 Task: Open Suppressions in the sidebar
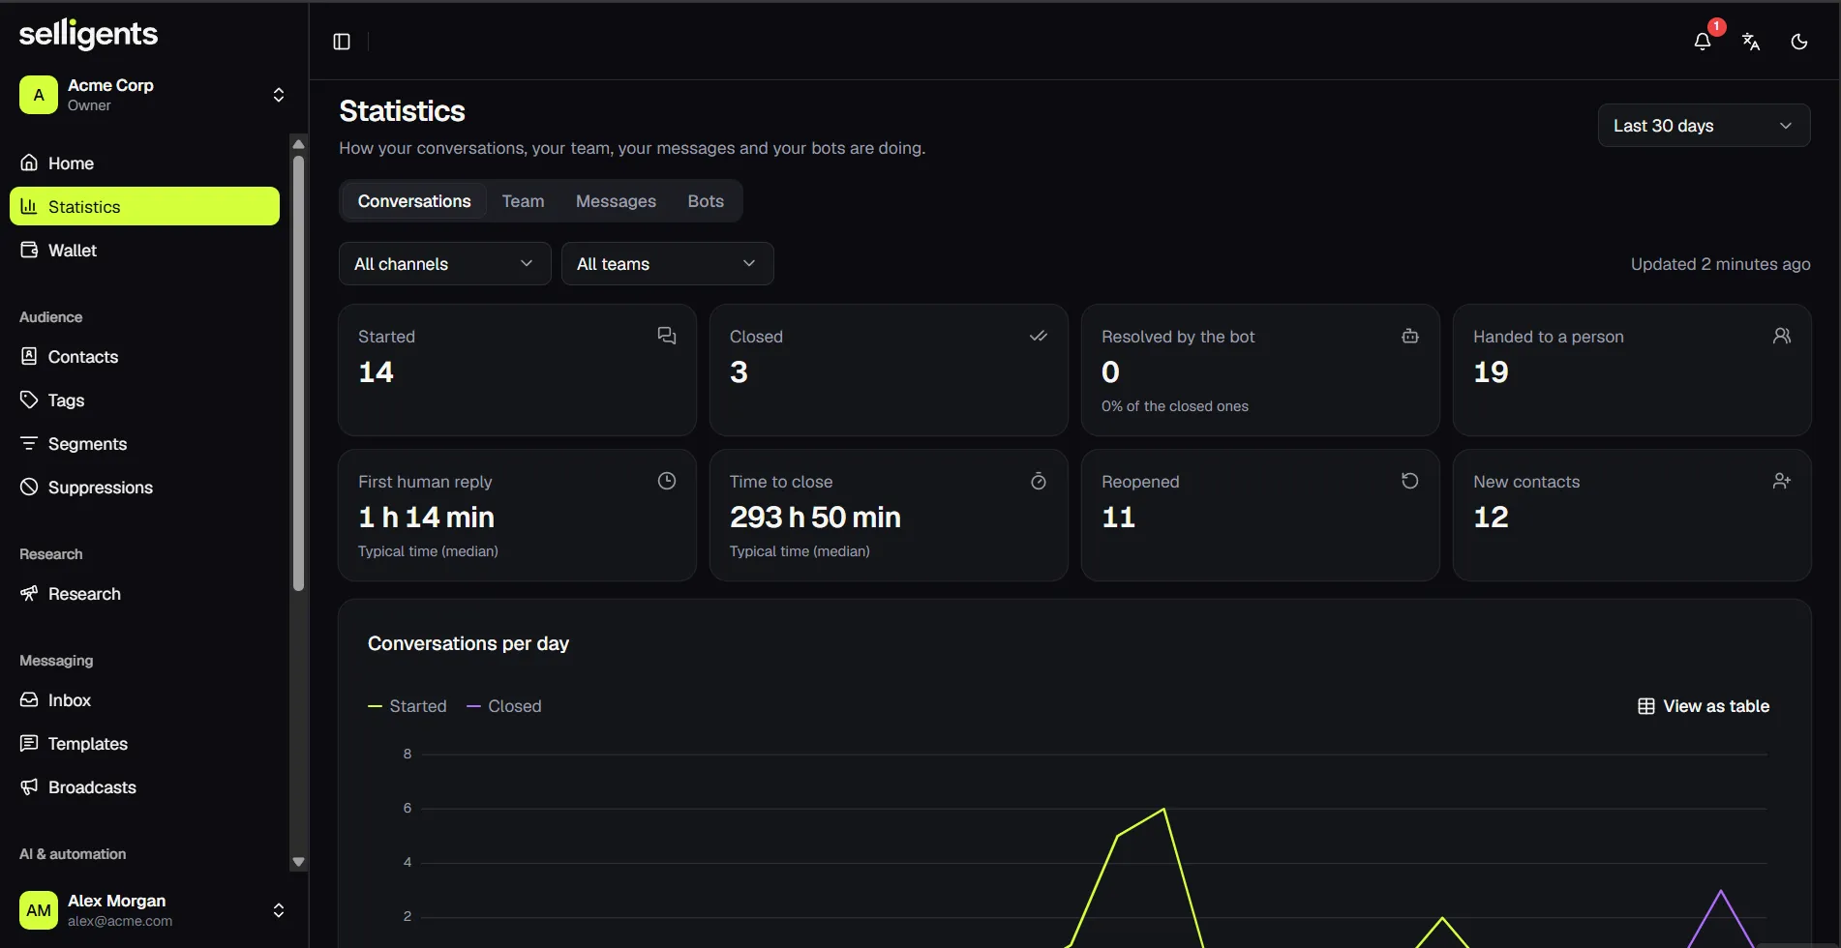tap(144, 488)
